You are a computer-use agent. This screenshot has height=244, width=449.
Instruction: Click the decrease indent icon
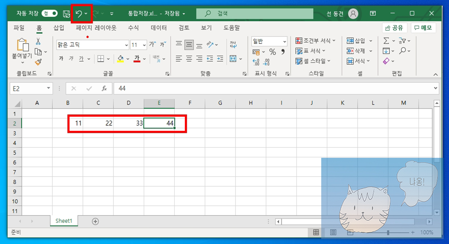210,59
